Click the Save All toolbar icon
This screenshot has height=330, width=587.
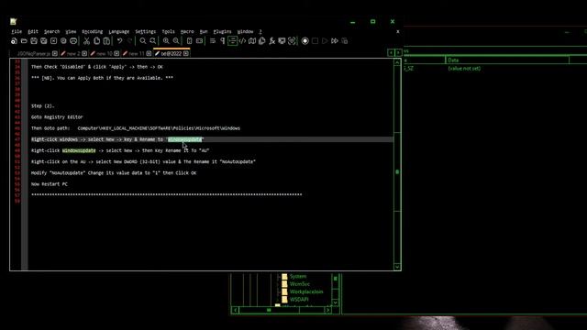[43, 40]
